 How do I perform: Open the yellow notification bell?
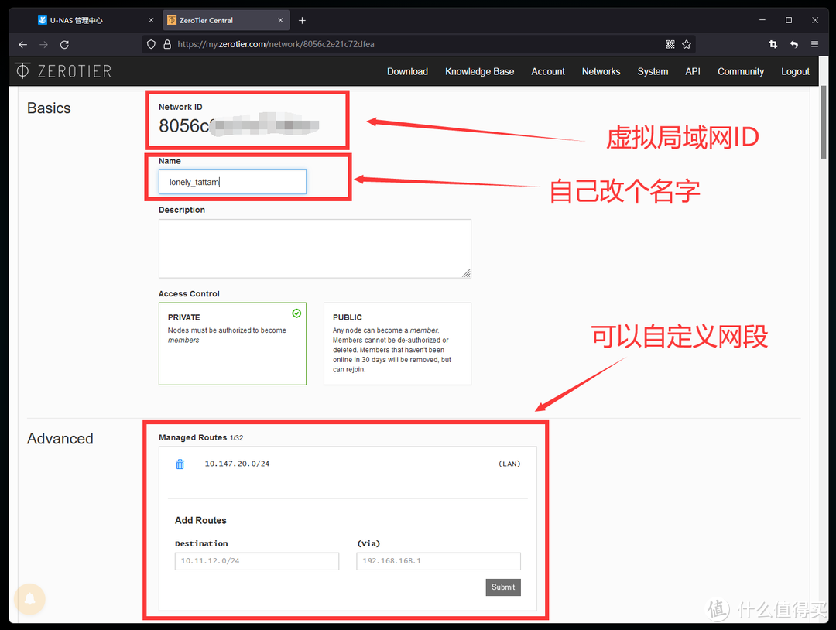pos(29,598)
